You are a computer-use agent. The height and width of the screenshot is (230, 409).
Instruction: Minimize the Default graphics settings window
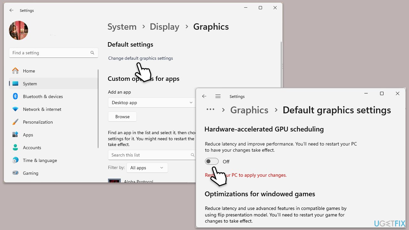[x=366, y=94]
